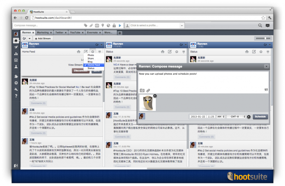Open the scheduling calendar icon in compose bar
This screenshot has height=186, width=285.
pos(97,25)
